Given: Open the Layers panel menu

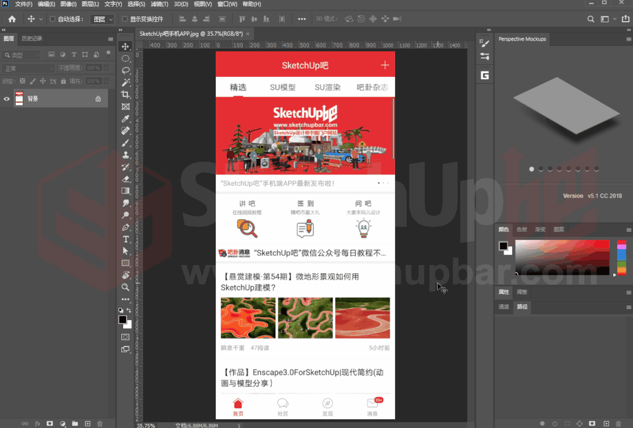Looking at the screenshot, I should coord(111,39).
